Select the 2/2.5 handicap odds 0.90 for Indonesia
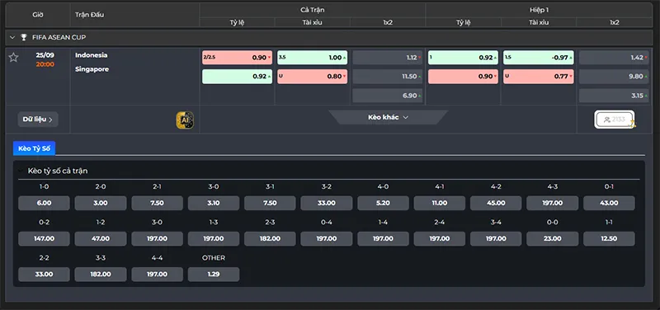The image size is (660, 310). [x=237, y=58]
